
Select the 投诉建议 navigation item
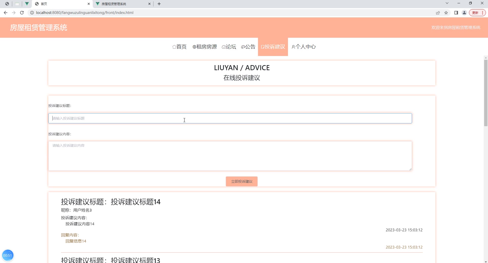[x=273, y=47]
